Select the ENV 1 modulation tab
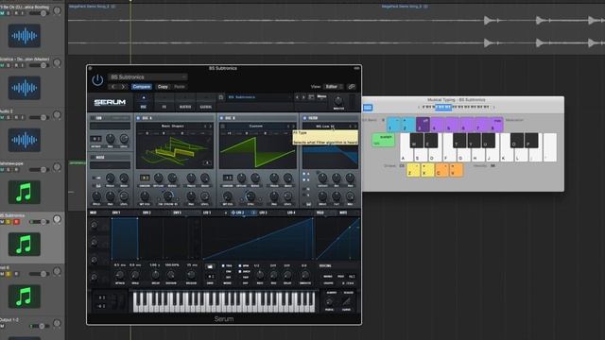The image size is (605, 340). coord(116,212)
